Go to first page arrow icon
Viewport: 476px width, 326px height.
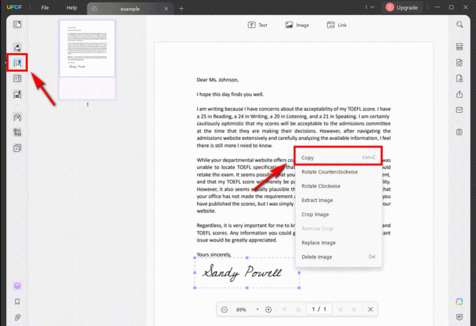point(284,310)
